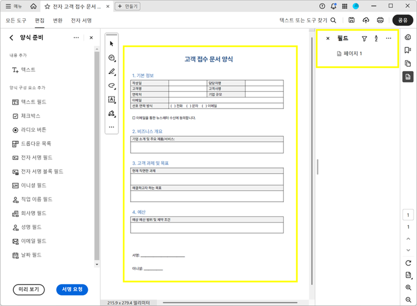Open the notifications bell icon
The image size is (417, 306).
[x=334, y=6]
